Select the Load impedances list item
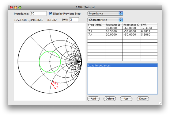Image resolution: width=170 pixels, height=116 pixels. pos(123,65)
